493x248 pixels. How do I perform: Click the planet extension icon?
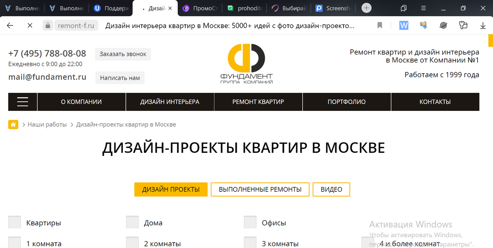[x=443, y=25]
